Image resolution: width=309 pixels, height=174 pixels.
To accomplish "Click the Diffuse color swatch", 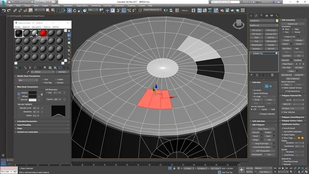I will [x=32, y=96].
